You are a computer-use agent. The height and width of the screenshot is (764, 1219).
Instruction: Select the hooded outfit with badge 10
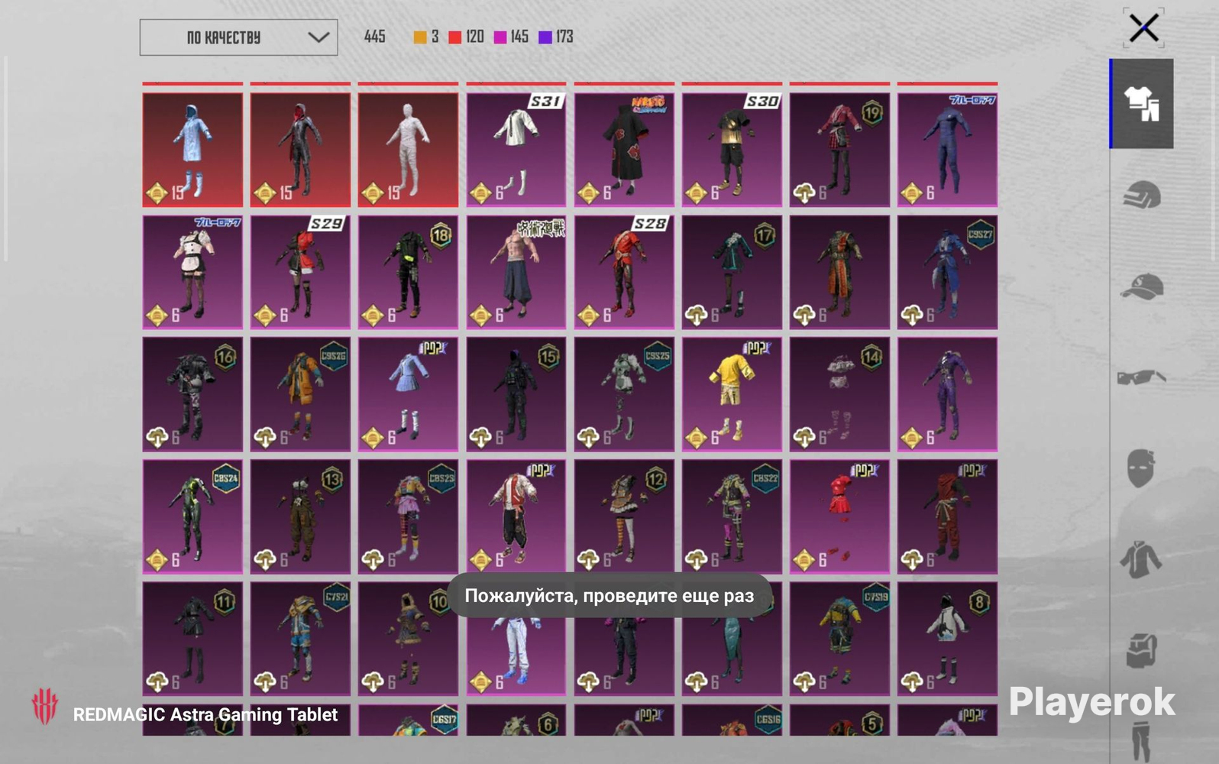point(409,639)
